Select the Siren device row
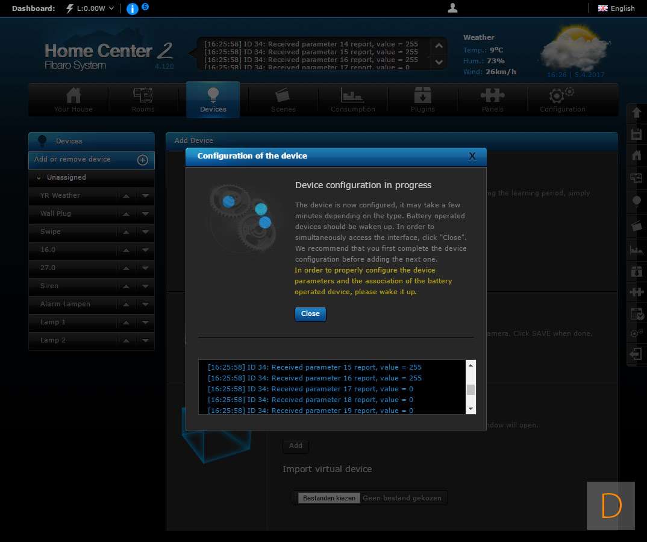The height and width of the screenshot is (542, 647). pyautogui.click(x=91, y=286)
